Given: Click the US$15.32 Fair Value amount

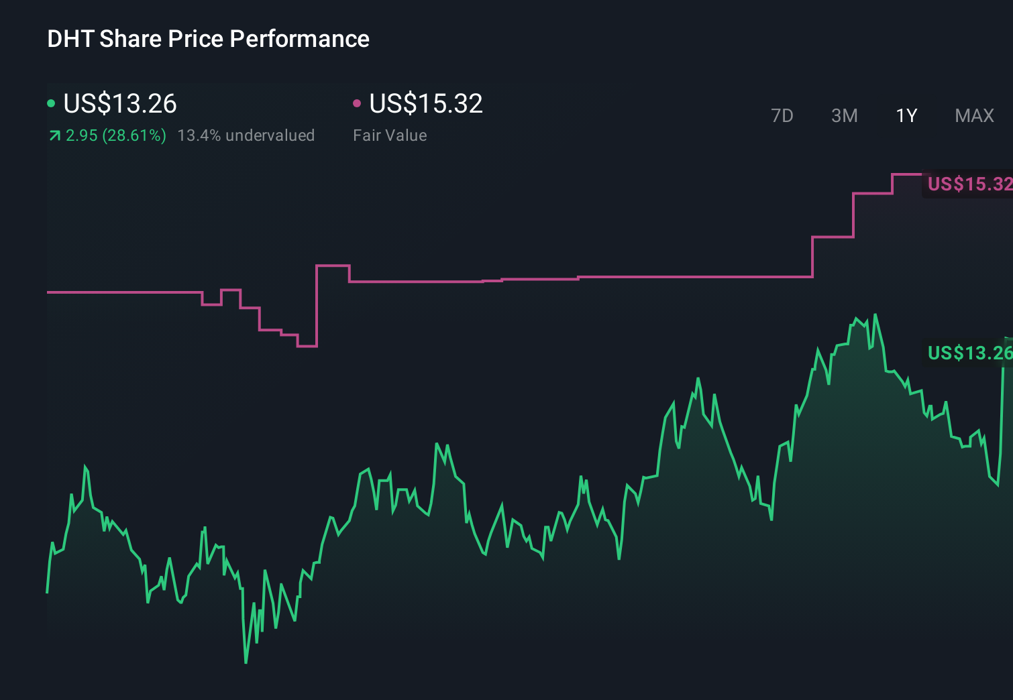Looking at the screenshot, I should pyautogui.click(x=426, y=103).
